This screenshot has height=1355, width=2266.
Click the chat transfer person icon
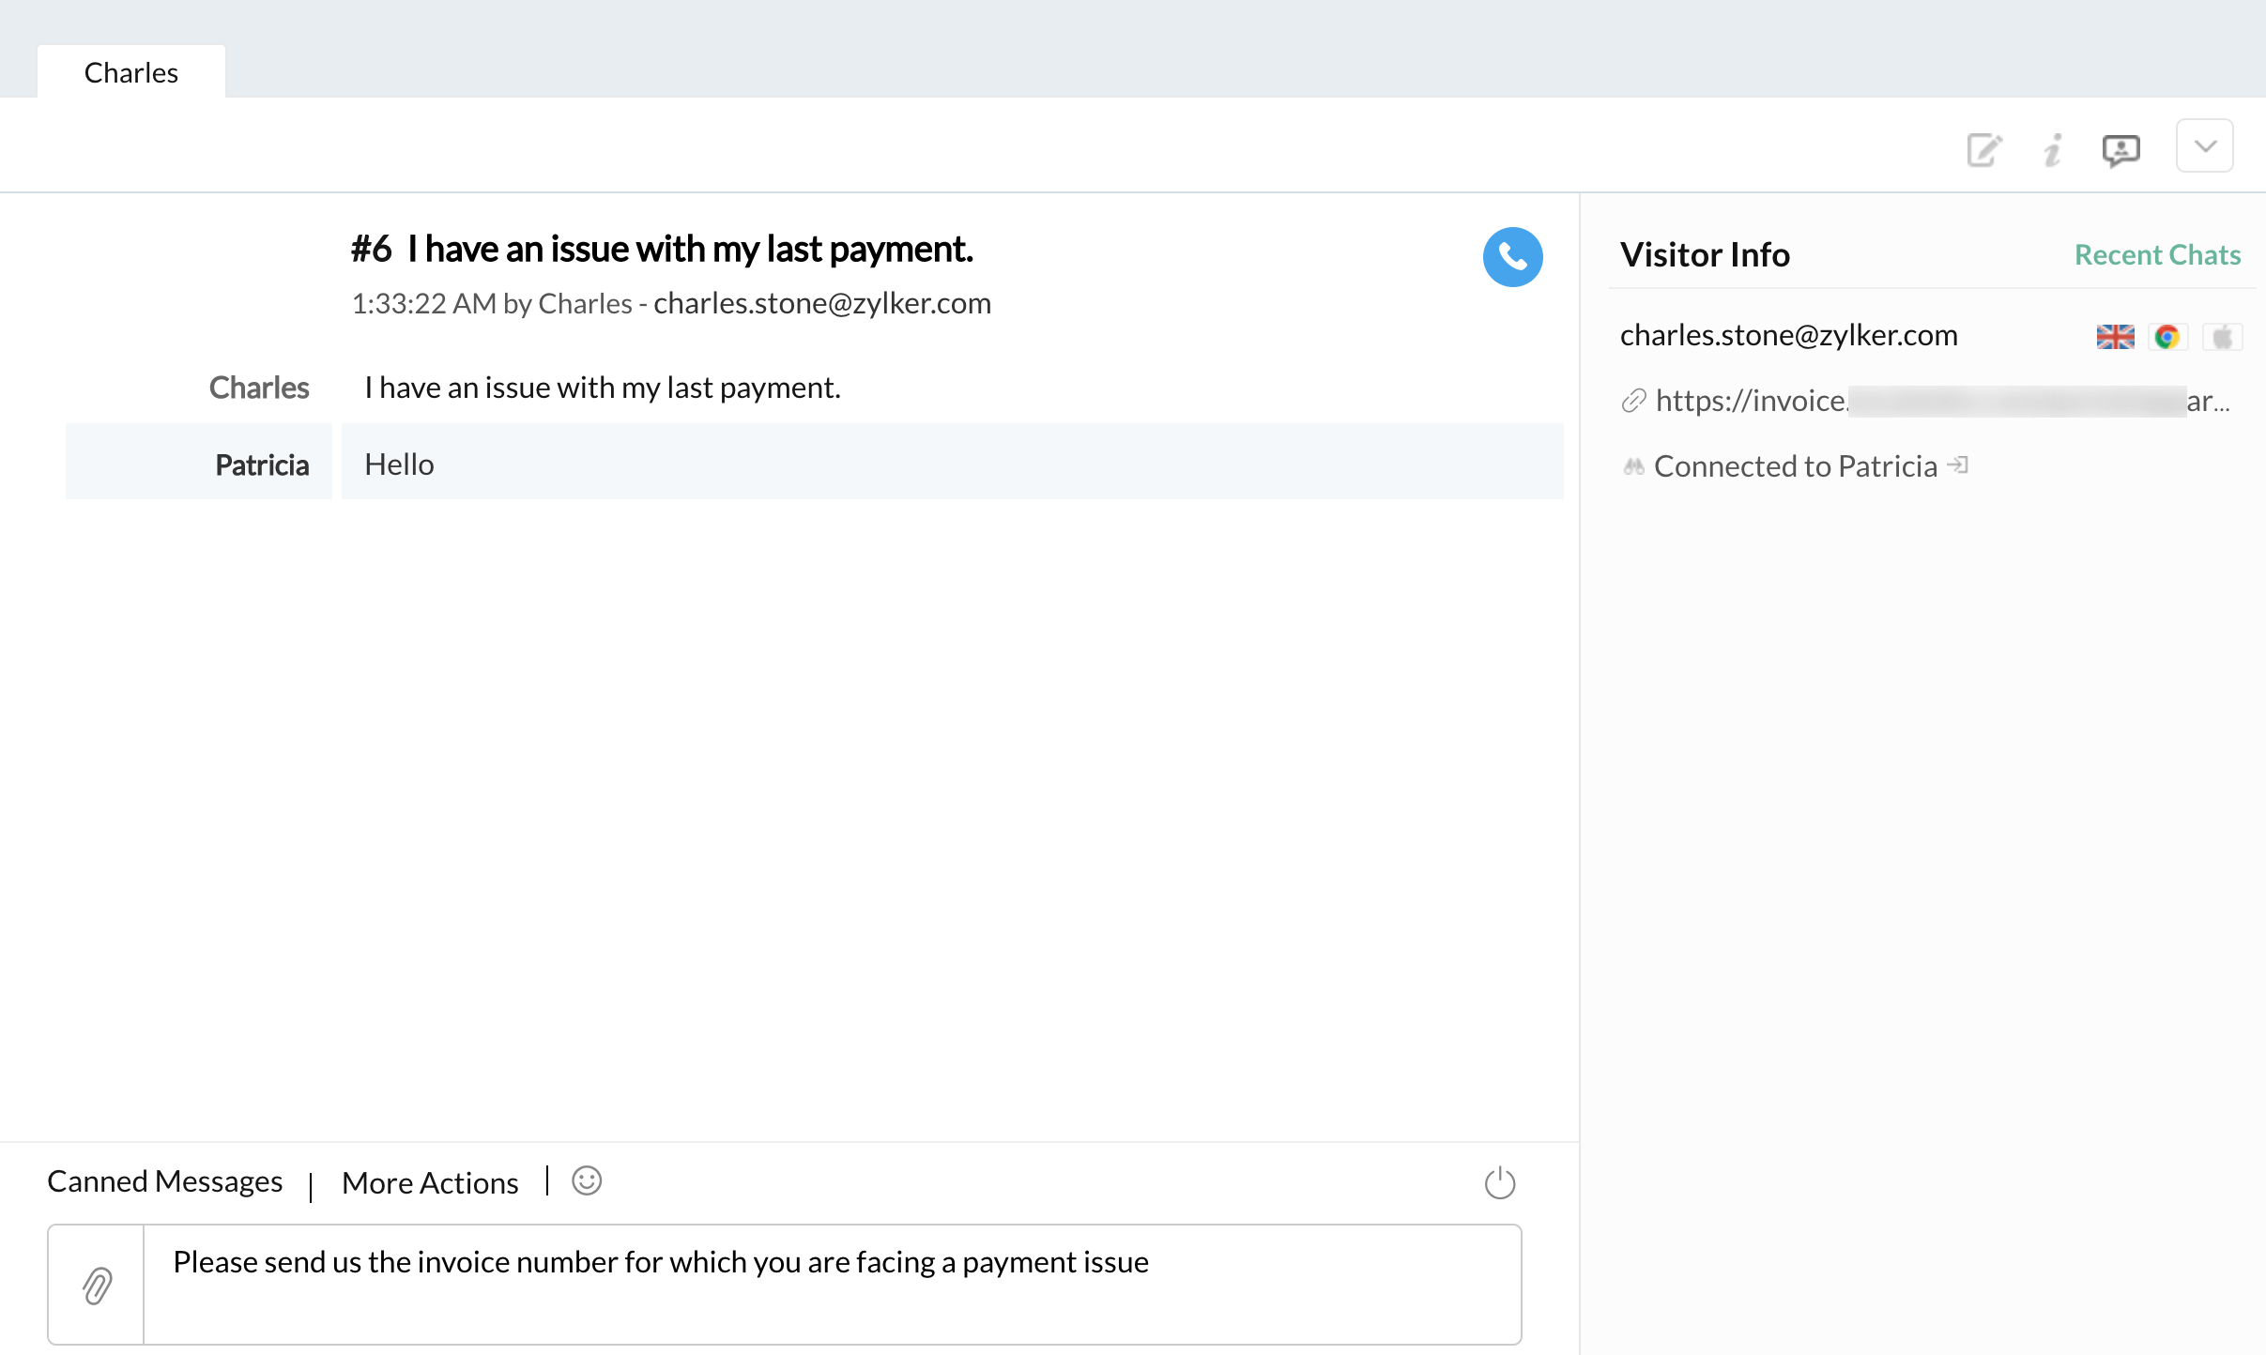tap(2121, 150)
